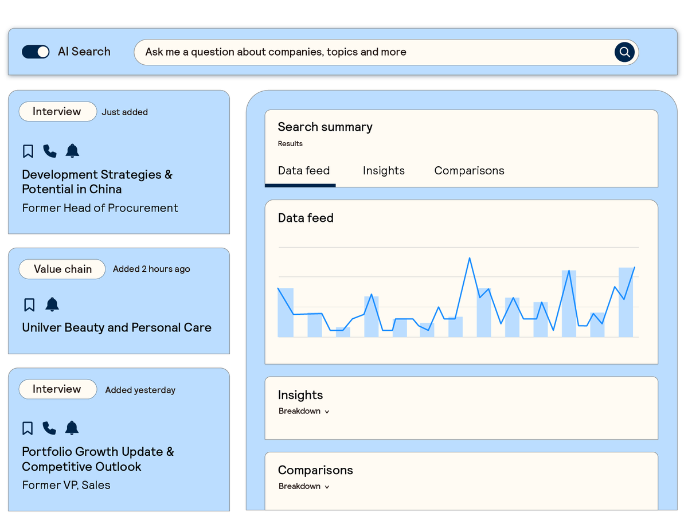Click the Interview pill on the first card
The image size is (688, 516).
[57, 111]
